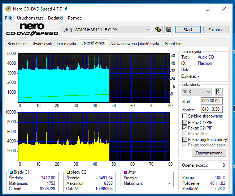Click the Plasmon disc ID value
235x196 pixels.
(x=205, y=63)
